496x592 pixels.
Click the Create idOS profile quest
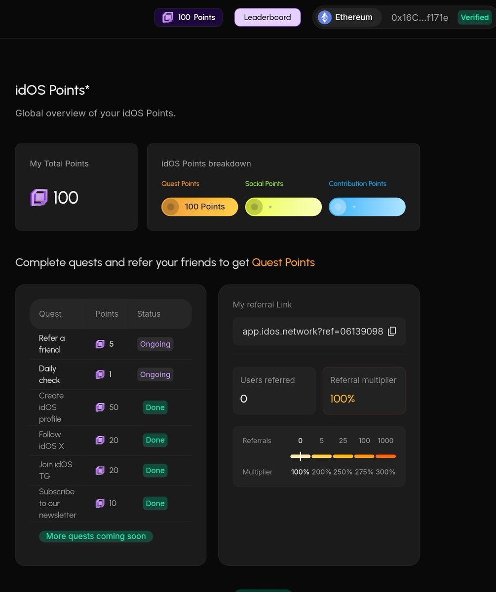pyautogui.click(x=51, y=407)
